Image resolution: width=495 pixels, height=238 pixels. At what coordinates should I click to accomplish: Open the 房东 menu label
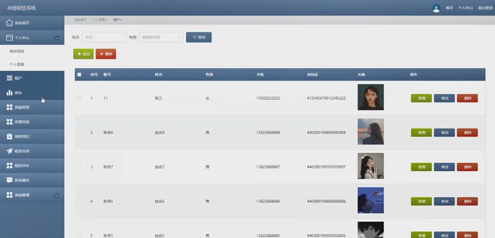click(x=19, y=93)
